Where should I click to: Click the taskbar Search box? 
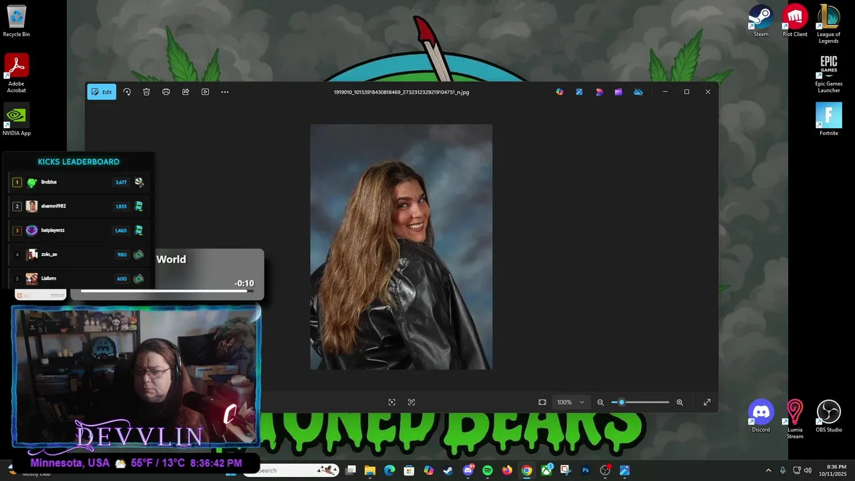[x=291, y=470]
